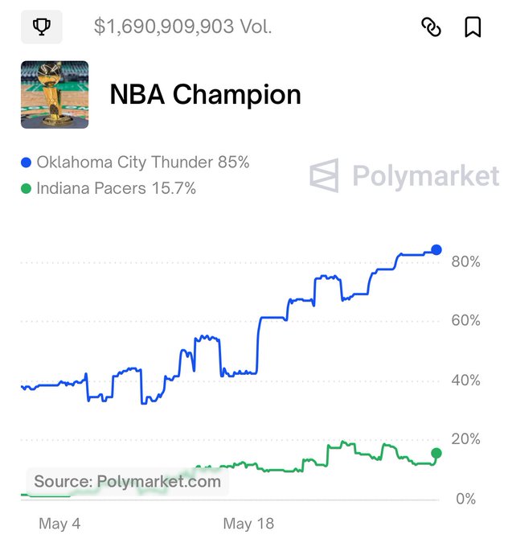Screen dimensions: 512x547
Task: Open the NBA Champion trophy thumbnail
Action: tap(55, 94)
